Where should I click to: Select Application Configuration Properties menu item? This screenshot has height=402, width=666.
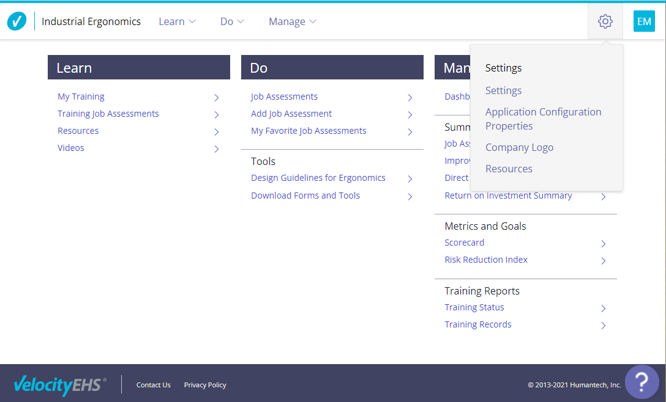click(543, 119)
